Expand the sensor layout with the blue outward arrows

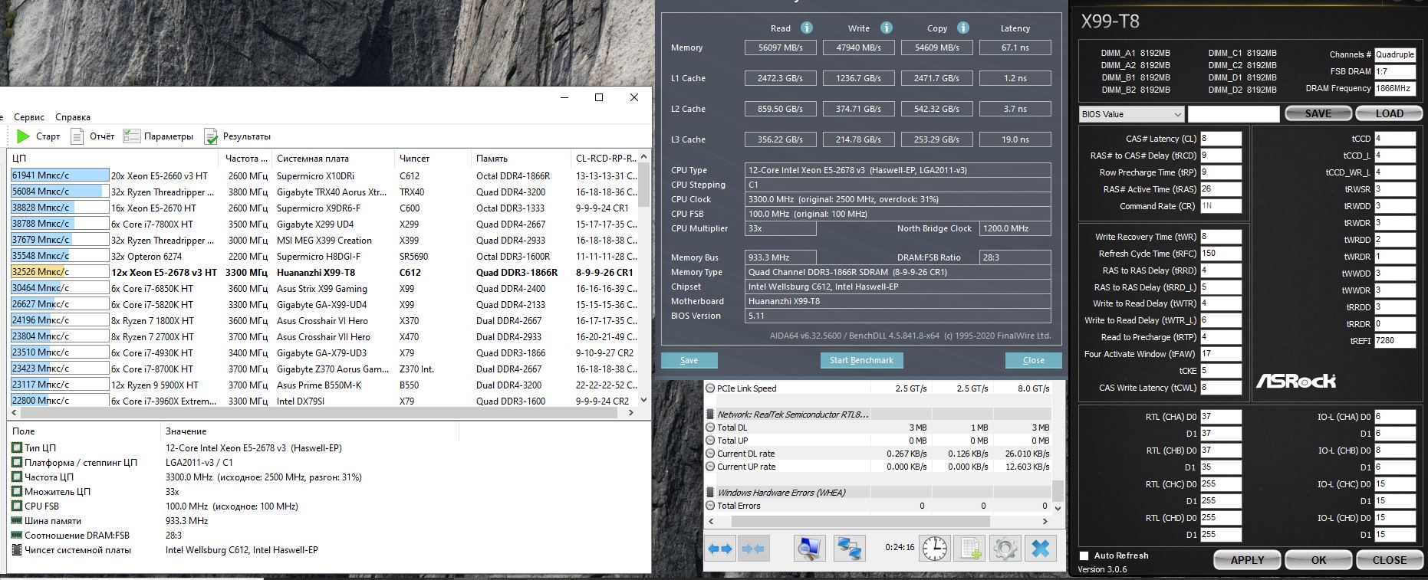click(720, 549)
